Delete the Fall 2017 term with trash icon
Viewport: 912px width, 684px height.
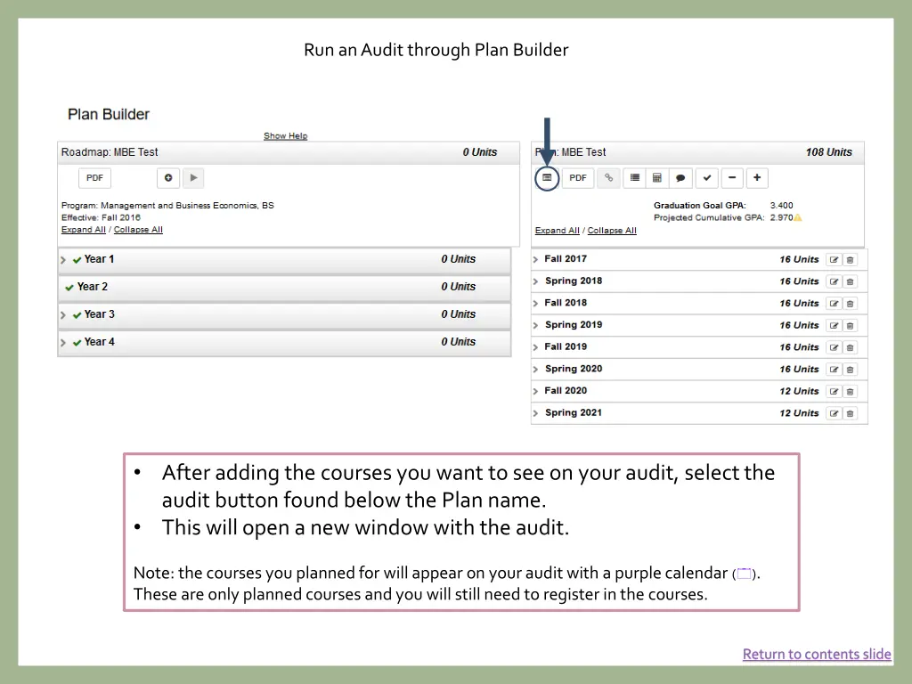[851, 260]
